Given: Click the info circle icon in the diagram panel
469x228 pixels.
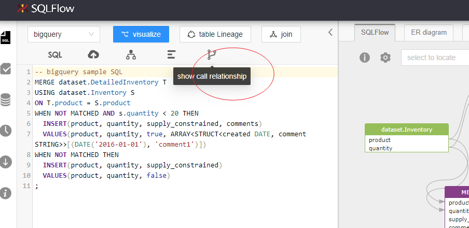Looking at the screenshot, I should pyautogui.click(x=365, y=58).
